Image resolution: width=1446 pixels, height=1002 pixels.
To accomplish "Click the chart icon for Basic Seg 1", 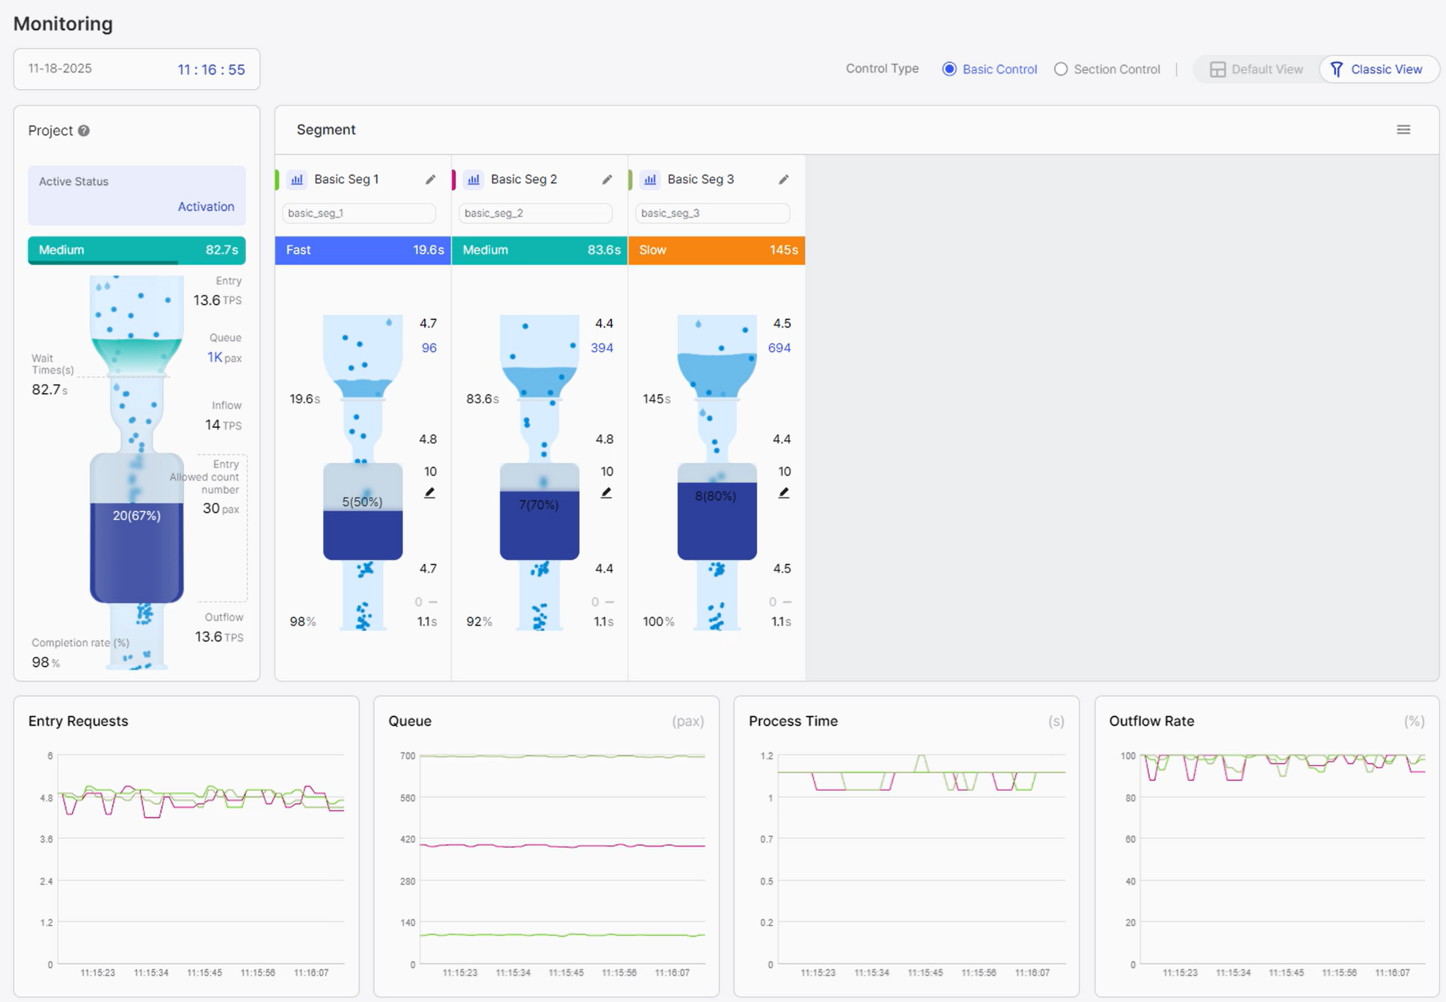I will pyautogui.click(x=297, y=179).
